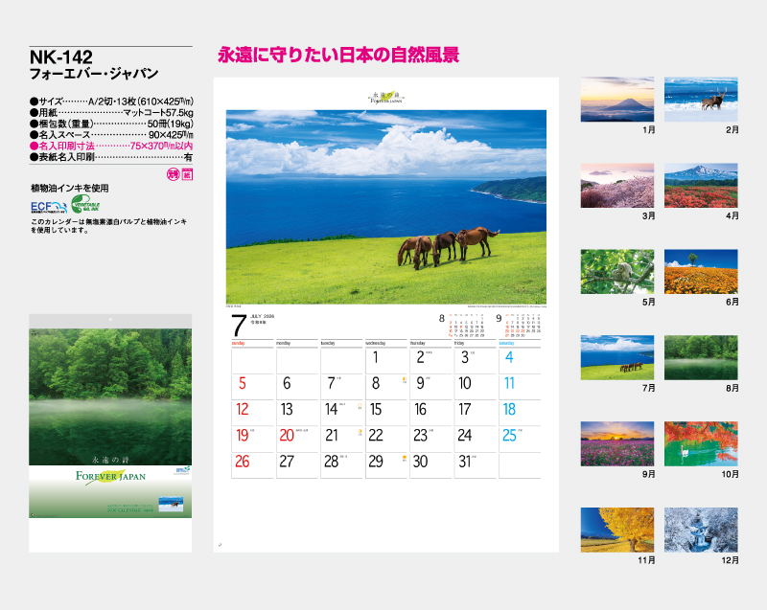The height and width of the screenshot is (610, 767).
Task: Click blue Saturday date 25
Action: pyautogui.click(x=509, y=435)
